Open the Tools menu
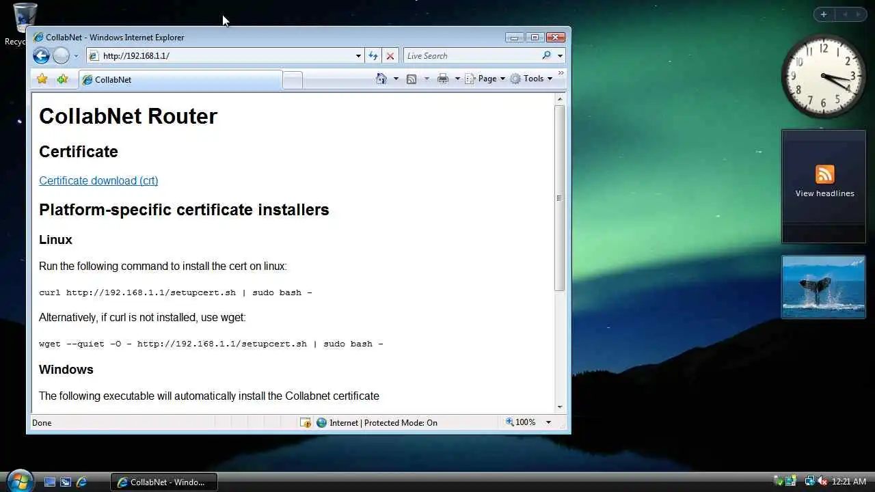875x492 pixels. (x=531, y=79)
